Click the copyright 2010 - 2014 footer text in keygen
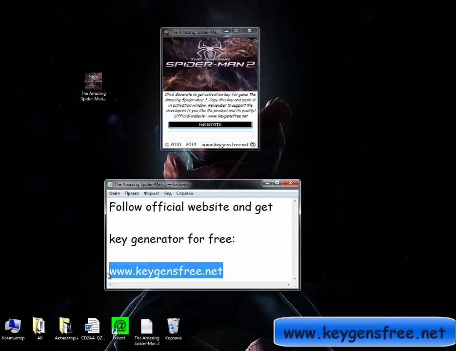This screenshot has width=456, height=351. click(x=210, y=144)
